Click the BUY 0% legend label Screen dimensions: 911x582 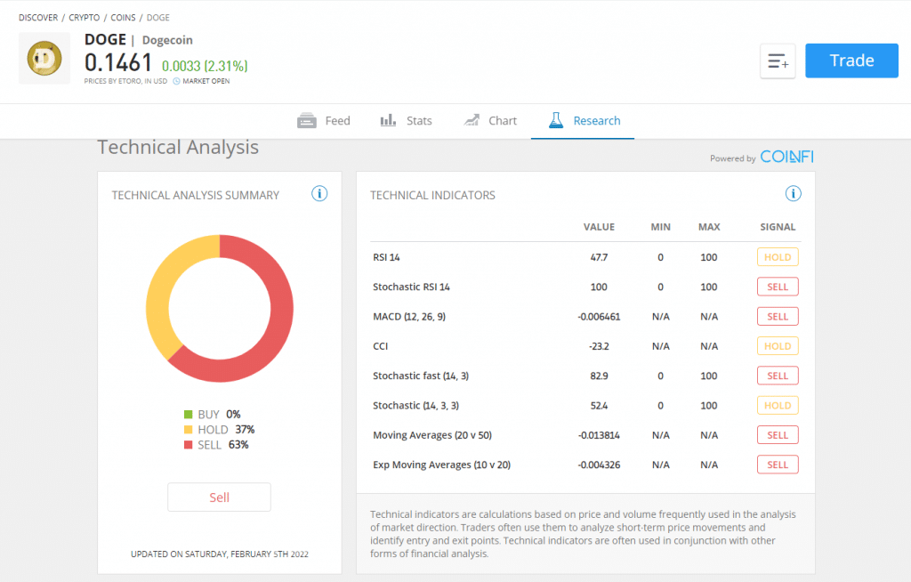point(219,415)
